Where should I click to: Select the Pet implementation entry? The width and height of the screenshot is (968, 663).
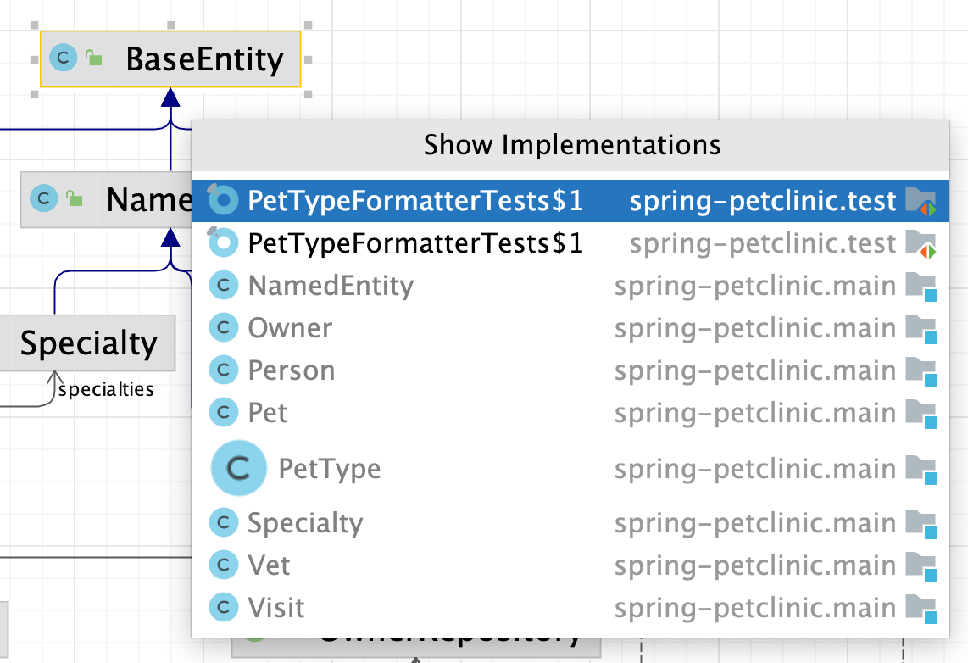coord(267,413)
